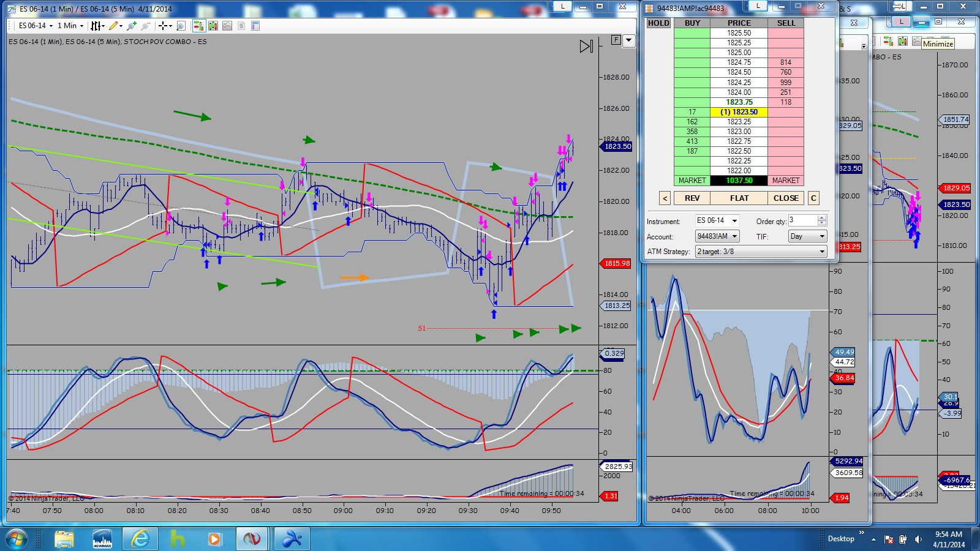Image resolution: width=980 pixels, height=551 pixels.
Task: Click the 1823.50 price marker on main chart axis
Action: point(617,147)
